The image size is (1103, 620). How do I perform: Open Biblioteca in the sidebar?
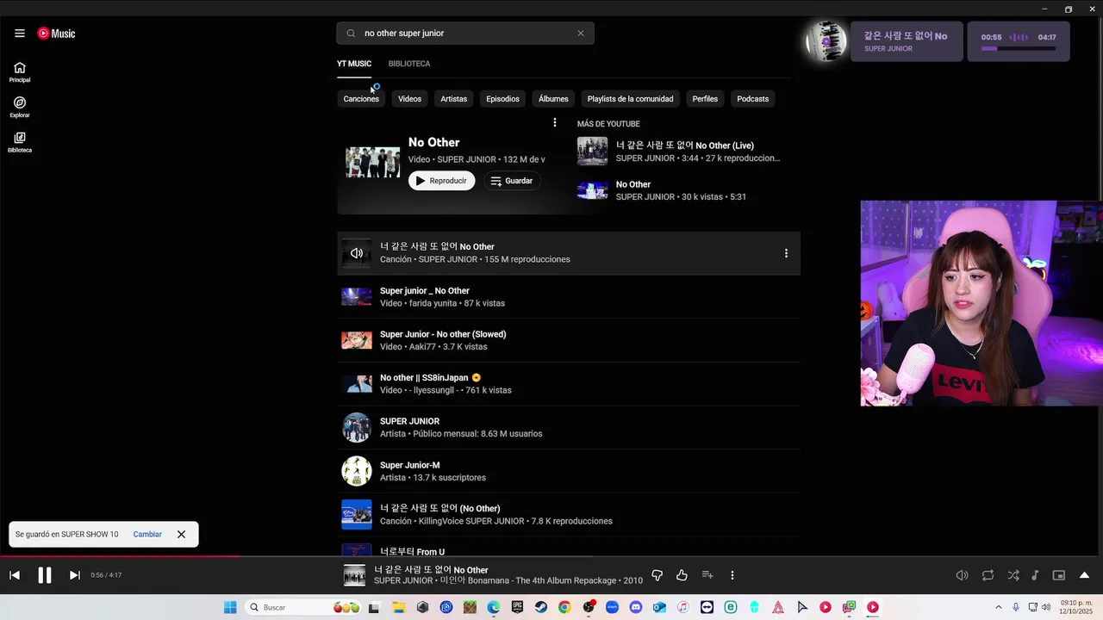pyautogui.click(x=20, y=143)
